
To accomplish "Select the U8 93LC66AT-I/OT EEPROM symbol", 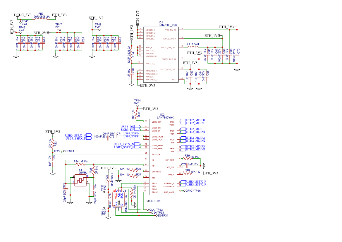I will [x=119, y=200].
